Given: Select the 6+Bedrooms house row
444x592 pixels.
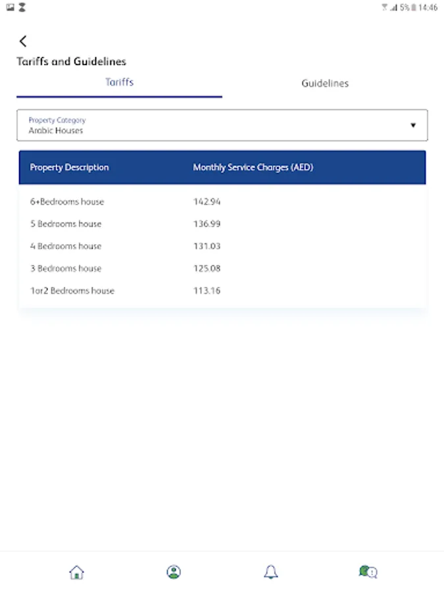Looking at the screenshot, I should click(222, 202).
